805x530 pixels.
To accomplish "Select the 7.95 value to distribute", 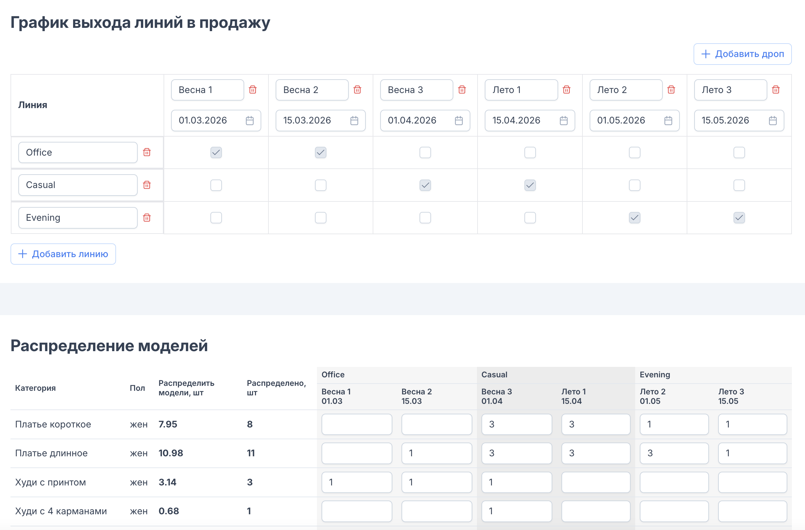I will click(168, 424).
